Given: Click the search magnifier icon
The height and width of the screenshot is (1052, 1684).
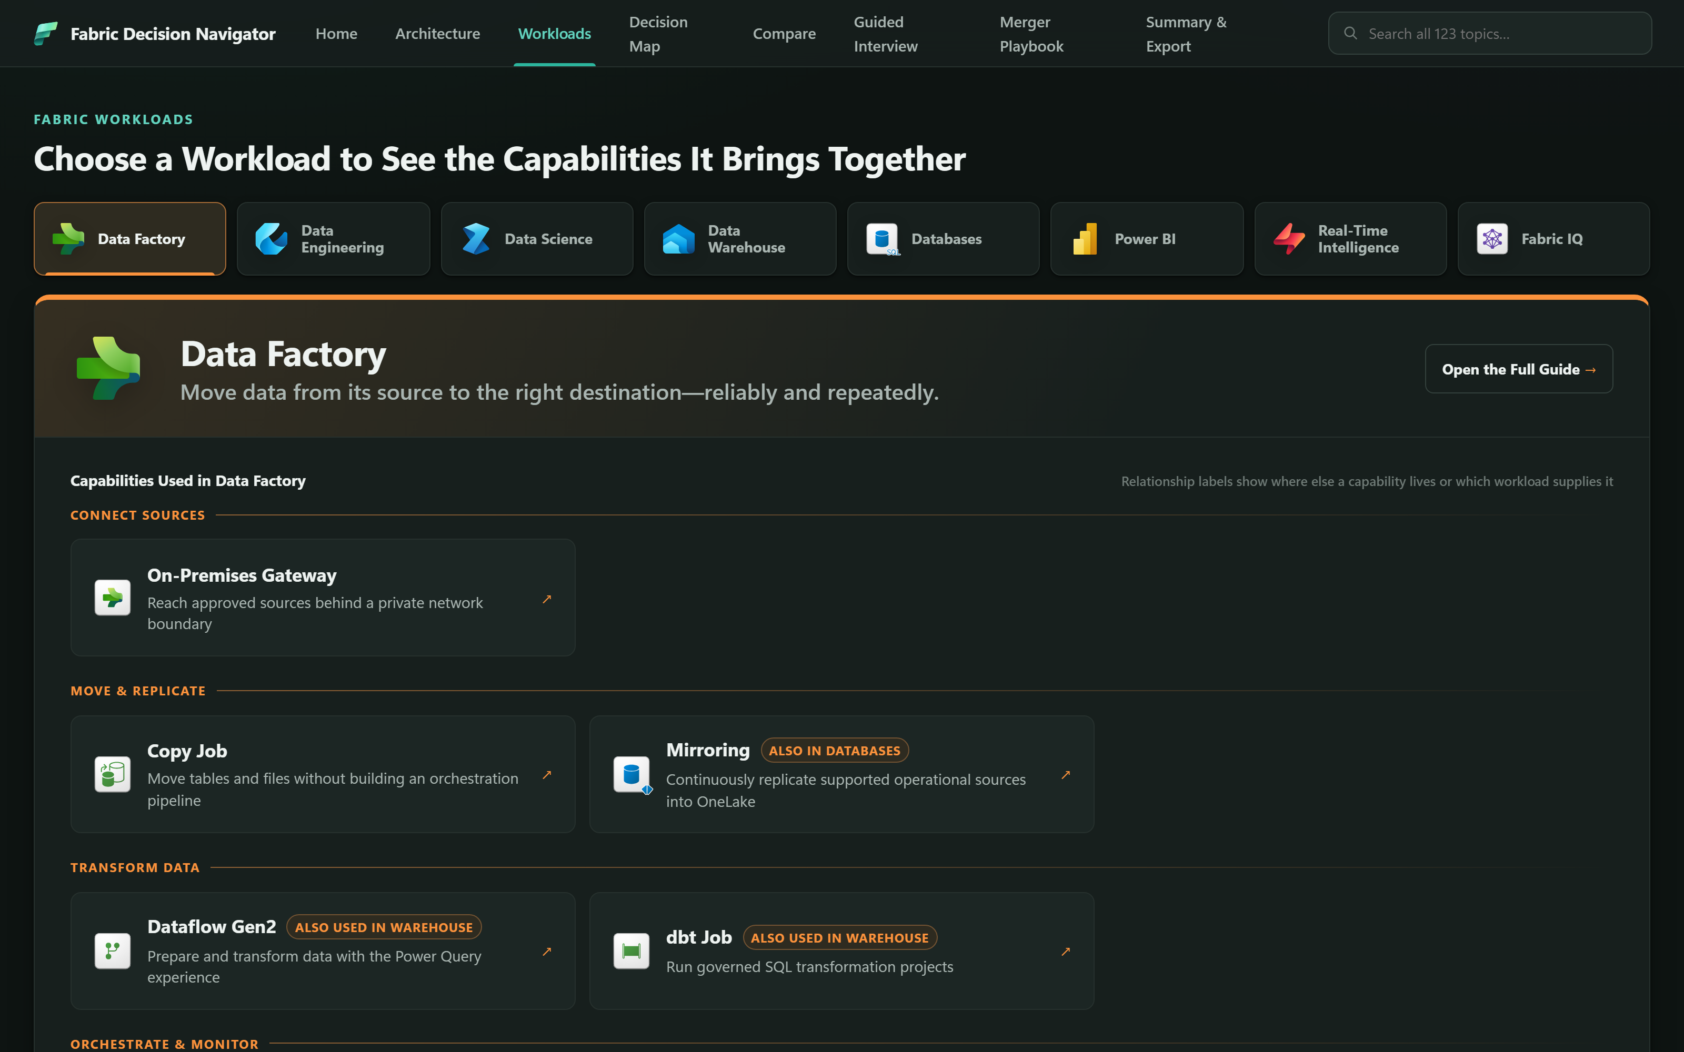Looking at the screenshot, I should 1350,33.
